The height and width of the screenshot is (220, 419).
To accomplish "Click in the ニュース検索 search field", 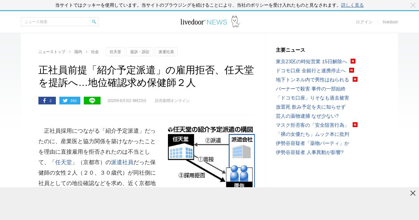I will tap(56, 22).
